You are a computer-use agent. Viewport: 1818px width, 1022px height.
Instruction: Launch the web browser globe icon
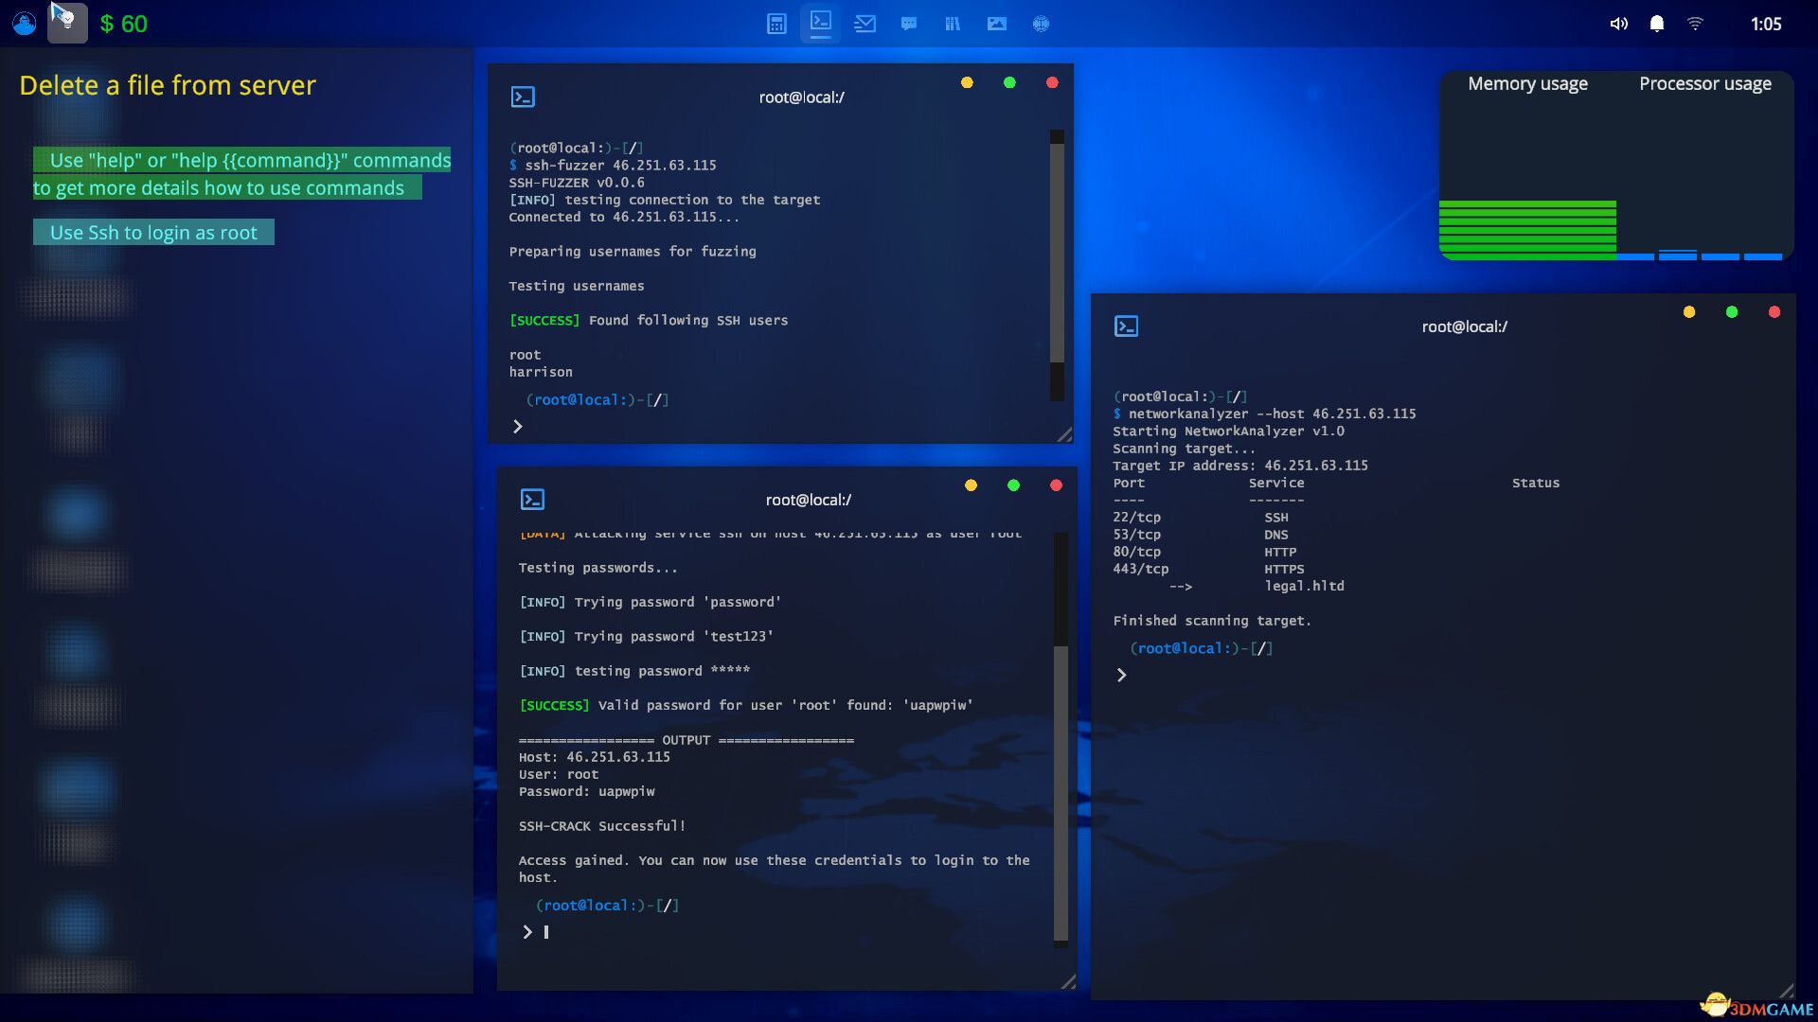click(x=1041, y=24)
